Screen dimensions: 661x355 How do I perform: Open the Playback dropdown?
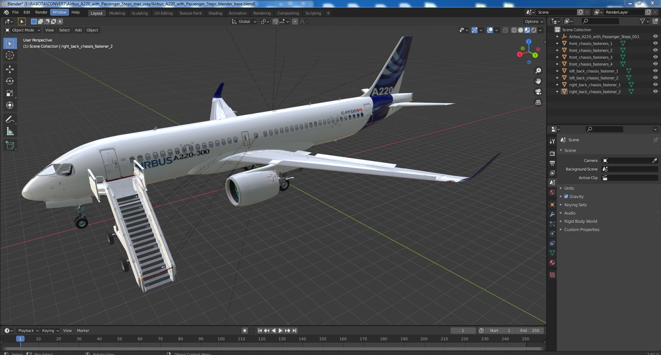(x=28, y=331)
